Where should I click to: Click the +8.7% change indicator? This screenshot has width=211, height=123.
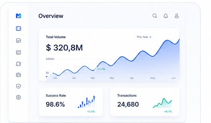pyautogui.click(x=168, y=111)
